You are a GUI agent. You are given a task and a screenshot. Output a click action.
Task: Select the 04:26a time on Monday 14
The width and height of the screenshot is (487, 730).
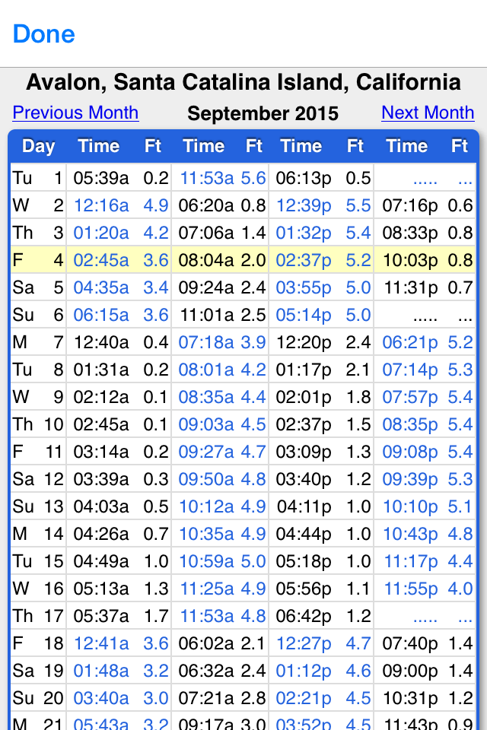[101, 534]
